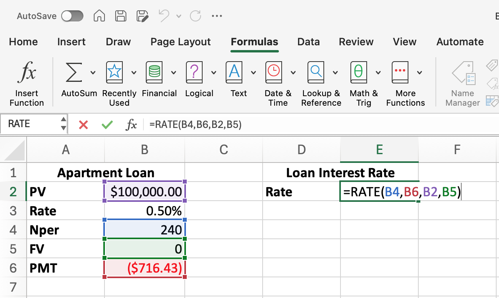Select cell B6 showing ($716.43)
This screenshot has width=499, height=298.
[145, 268]
